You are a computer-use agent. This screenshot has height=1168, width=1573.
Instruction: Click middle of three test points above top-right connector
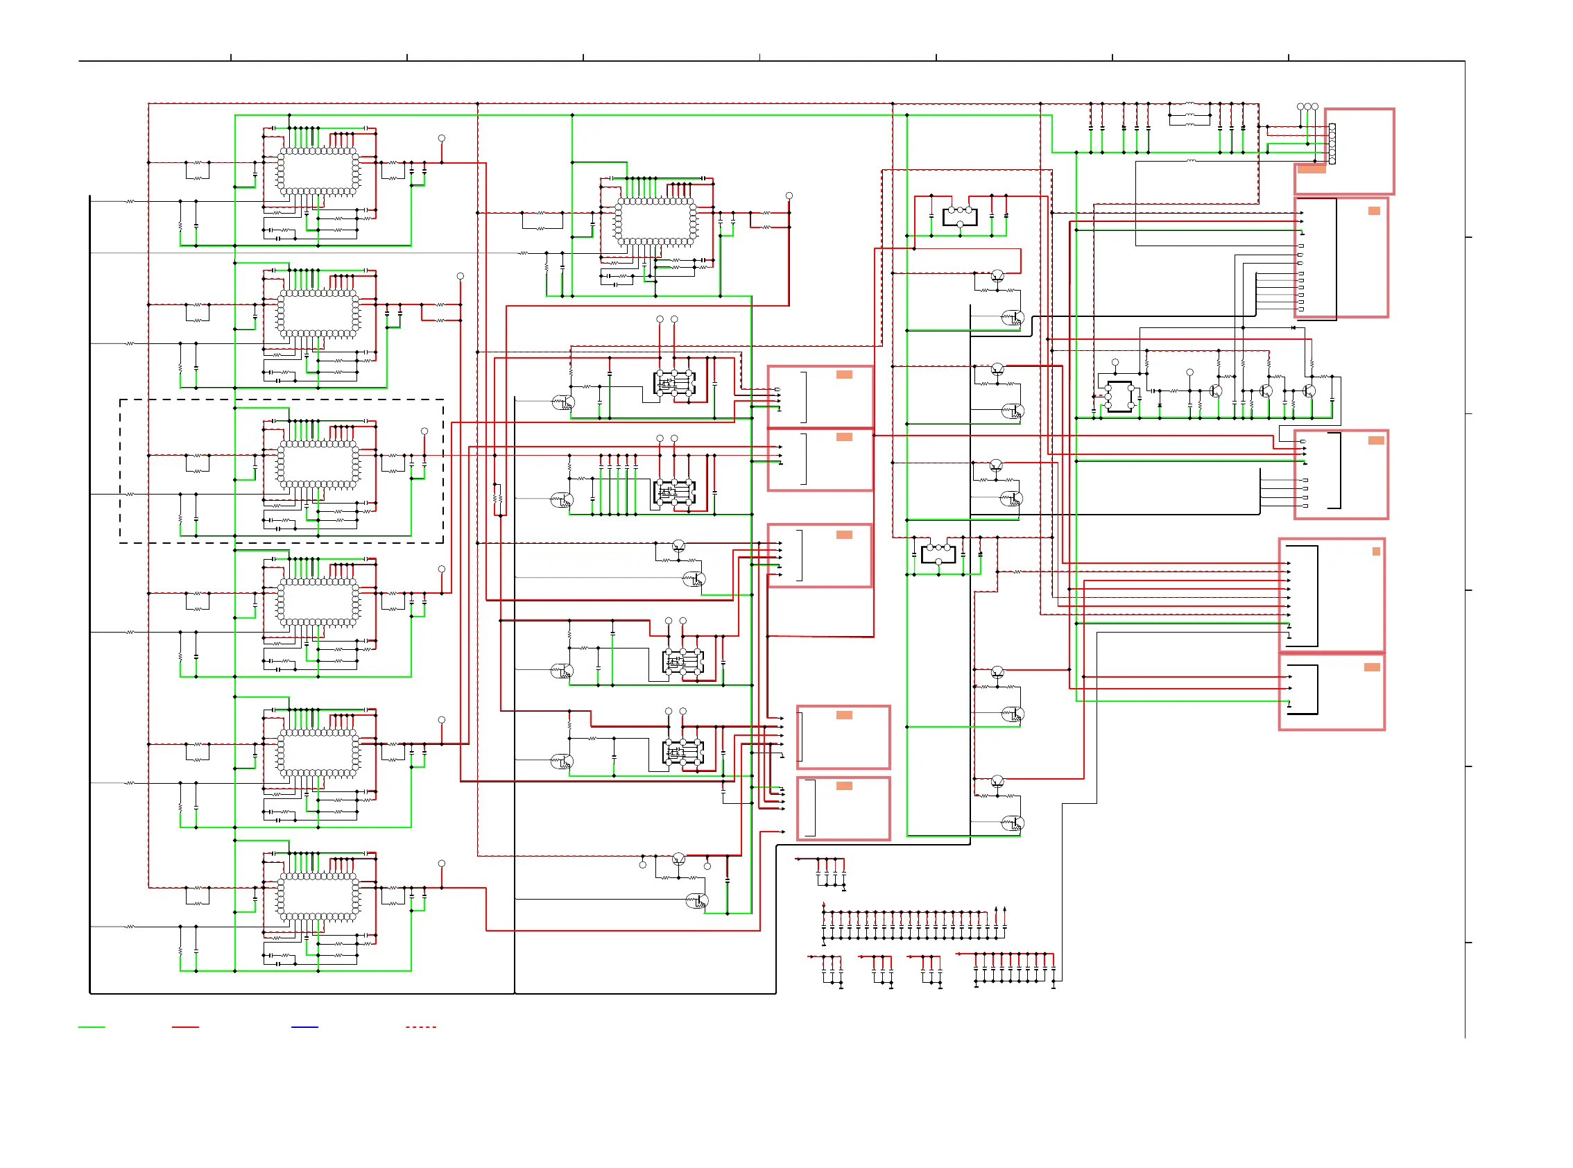[1307, 107]
